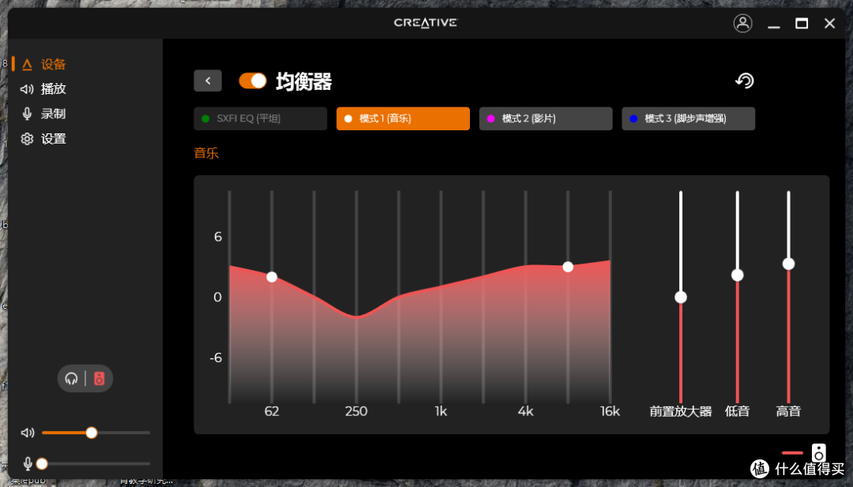
Task: Click the microphone icon beside the mic slider
Action: click(27, 463)
